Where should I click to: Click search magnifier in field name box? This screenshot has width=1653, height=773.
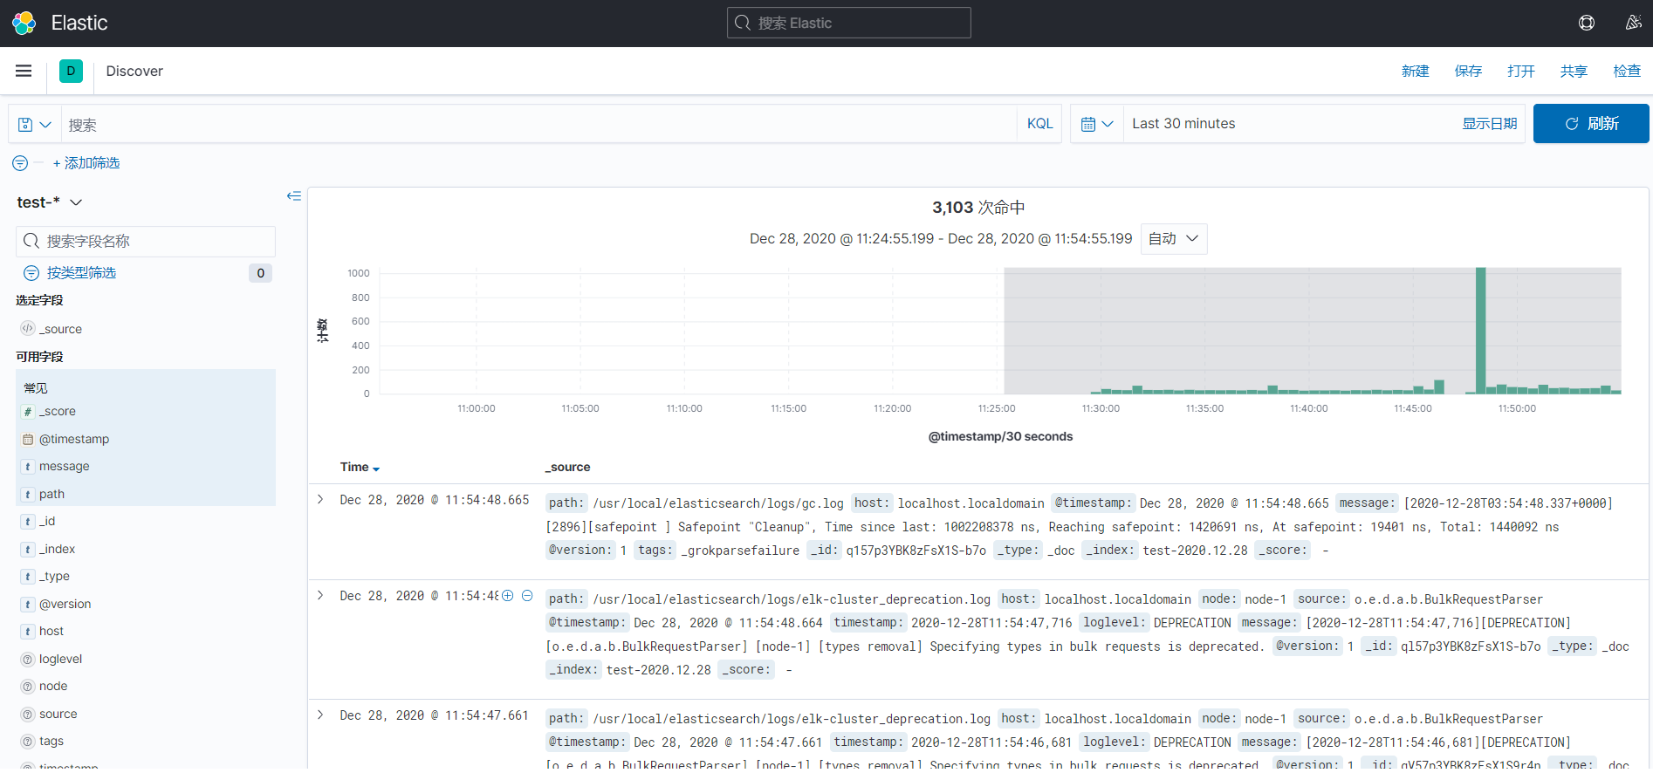pos(31,241)
